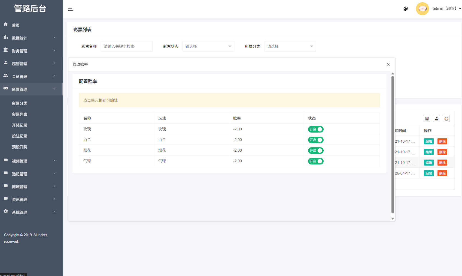
Task: Click the dialog's vertical scrollbar
Action: [393, 145]
